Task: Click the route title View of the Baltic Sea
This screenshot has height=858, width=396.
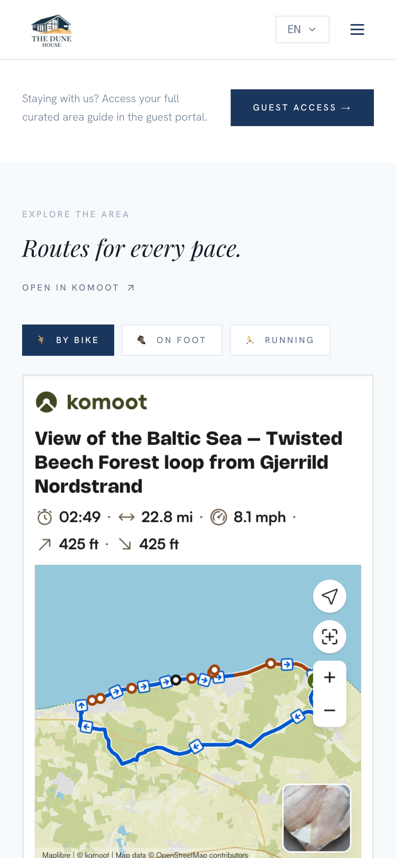Action: 189,462
